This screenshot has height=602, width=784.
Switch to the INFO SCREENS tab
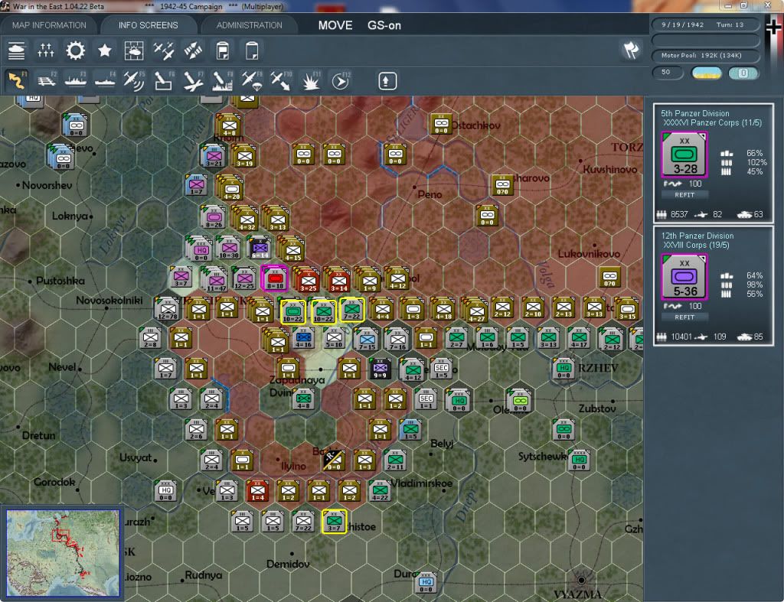coord(148,25)
